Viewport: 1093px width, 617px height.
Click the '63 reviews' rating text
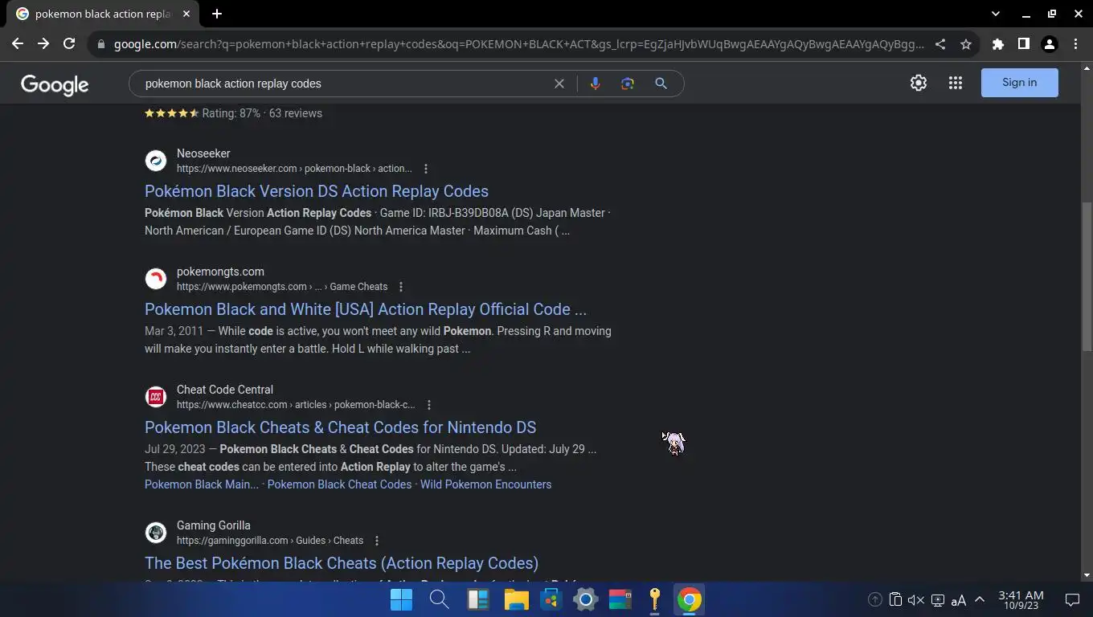(296, 113)
